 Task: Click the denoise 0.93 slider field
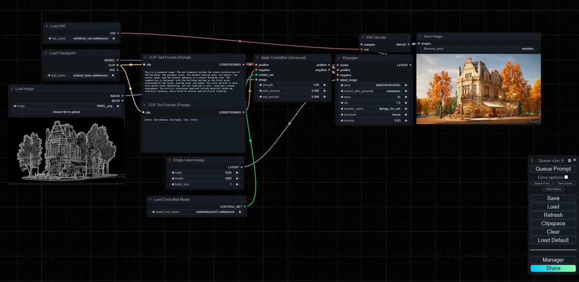(x=374, y=121)
